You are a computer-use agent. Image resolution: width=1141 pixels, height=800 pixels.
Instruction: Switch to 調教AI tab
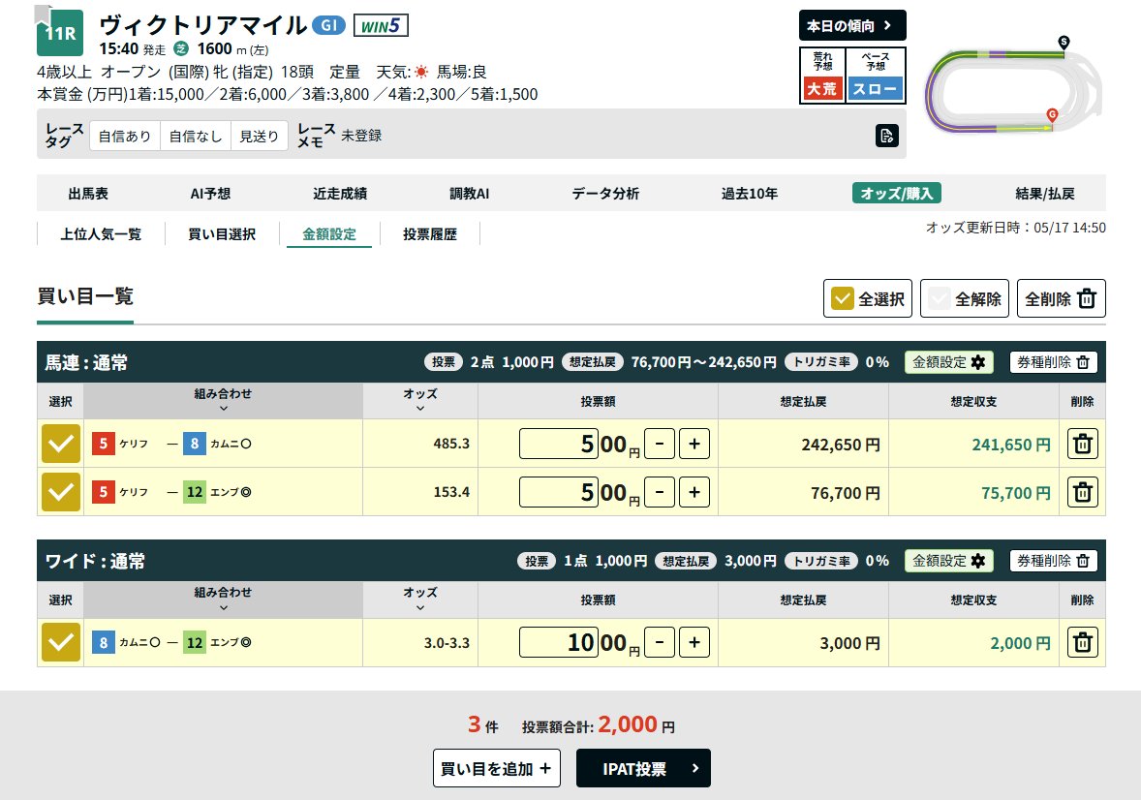(x=470, y=194)
